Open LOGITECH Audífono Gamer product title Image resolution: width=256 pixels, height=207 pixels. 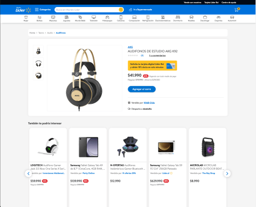click(48, 167)
